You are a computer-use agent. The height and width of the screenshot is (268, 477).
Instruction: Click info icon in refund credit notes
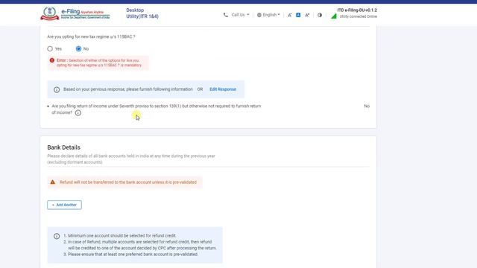pos(57,236)
